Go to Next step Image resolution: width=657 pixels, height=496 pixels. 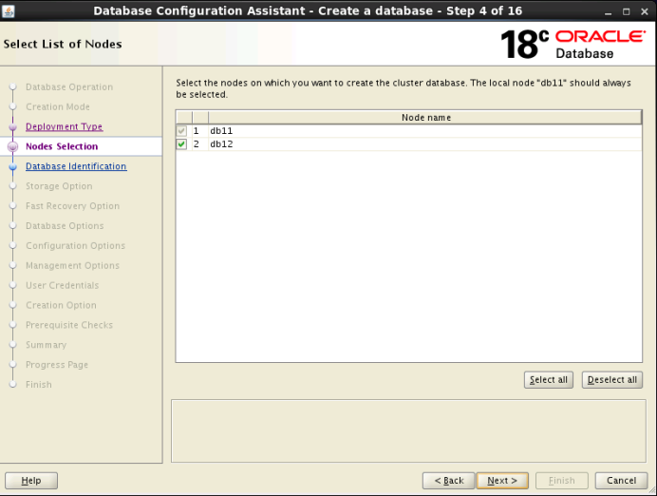(x=502, y=481)
